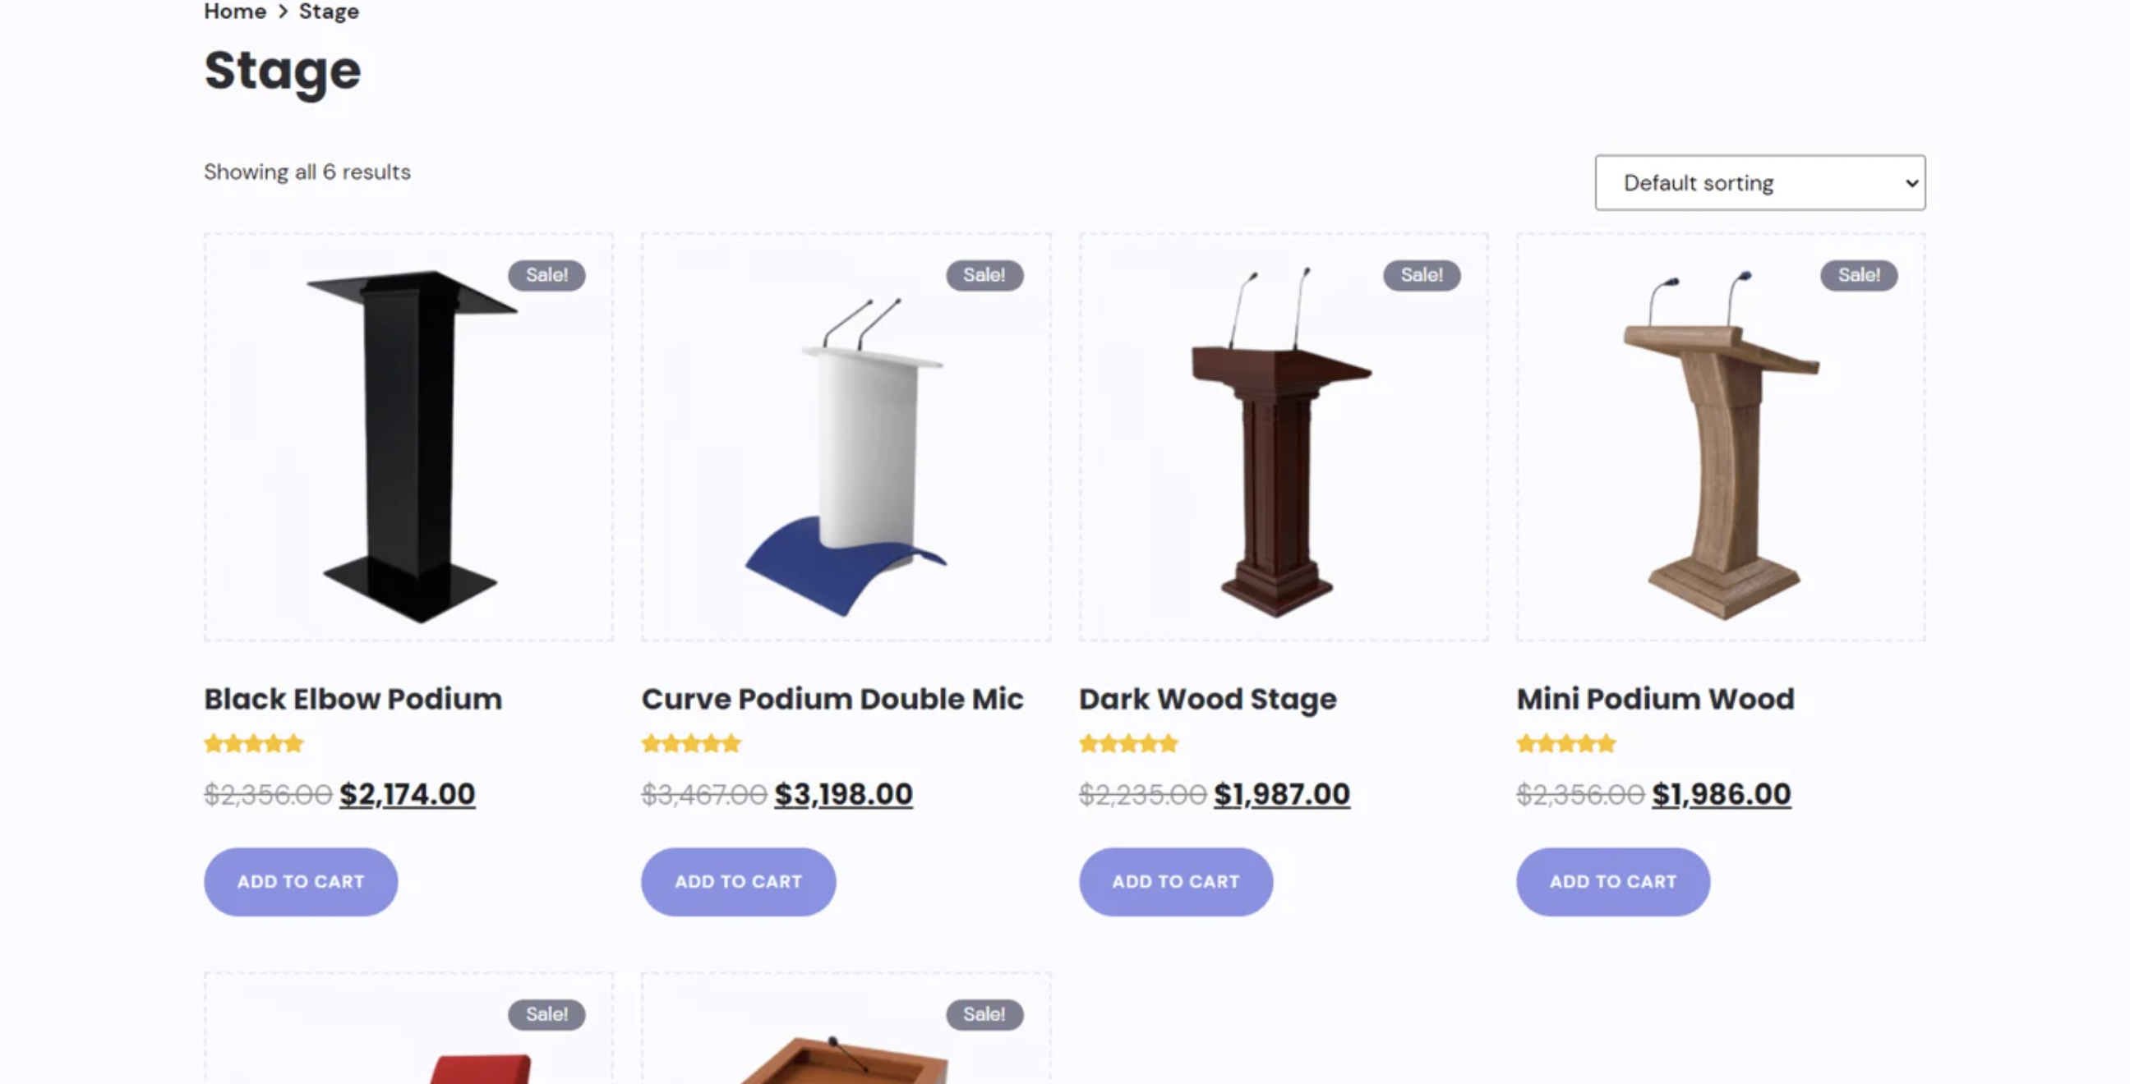
Task: Click the Black Elbow Podium title
Action: [x=353, y=699]
